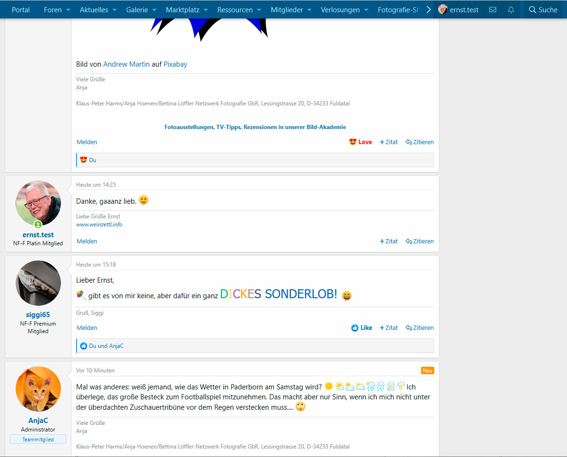Click +Zitat on the Love-reacted post
Screen dimensions: 567x457
[389, 142]
